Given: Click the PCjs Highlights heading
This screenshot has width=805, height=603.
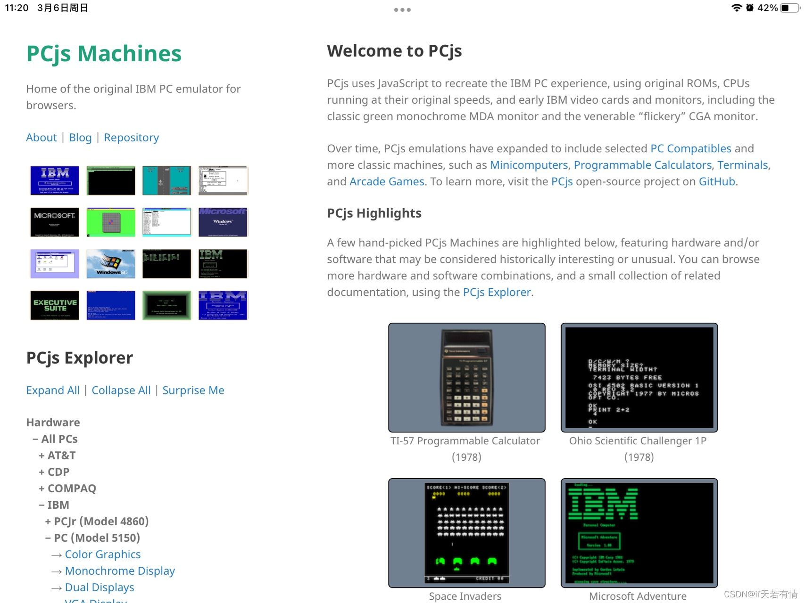Looking at the screenshot, I should point(374,213).
